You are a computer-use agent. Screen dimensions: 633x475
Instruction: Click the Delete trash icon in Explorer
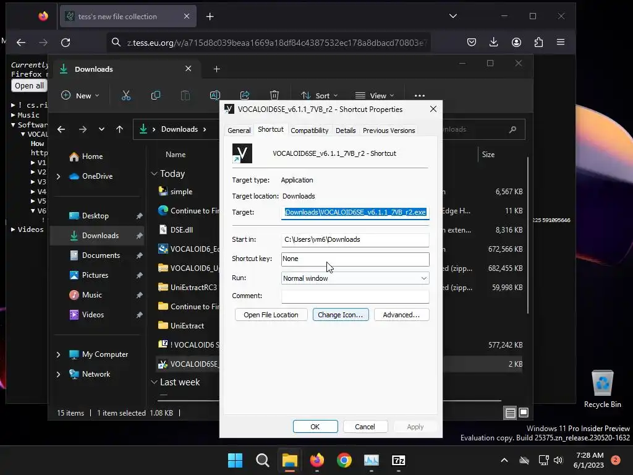274,95
